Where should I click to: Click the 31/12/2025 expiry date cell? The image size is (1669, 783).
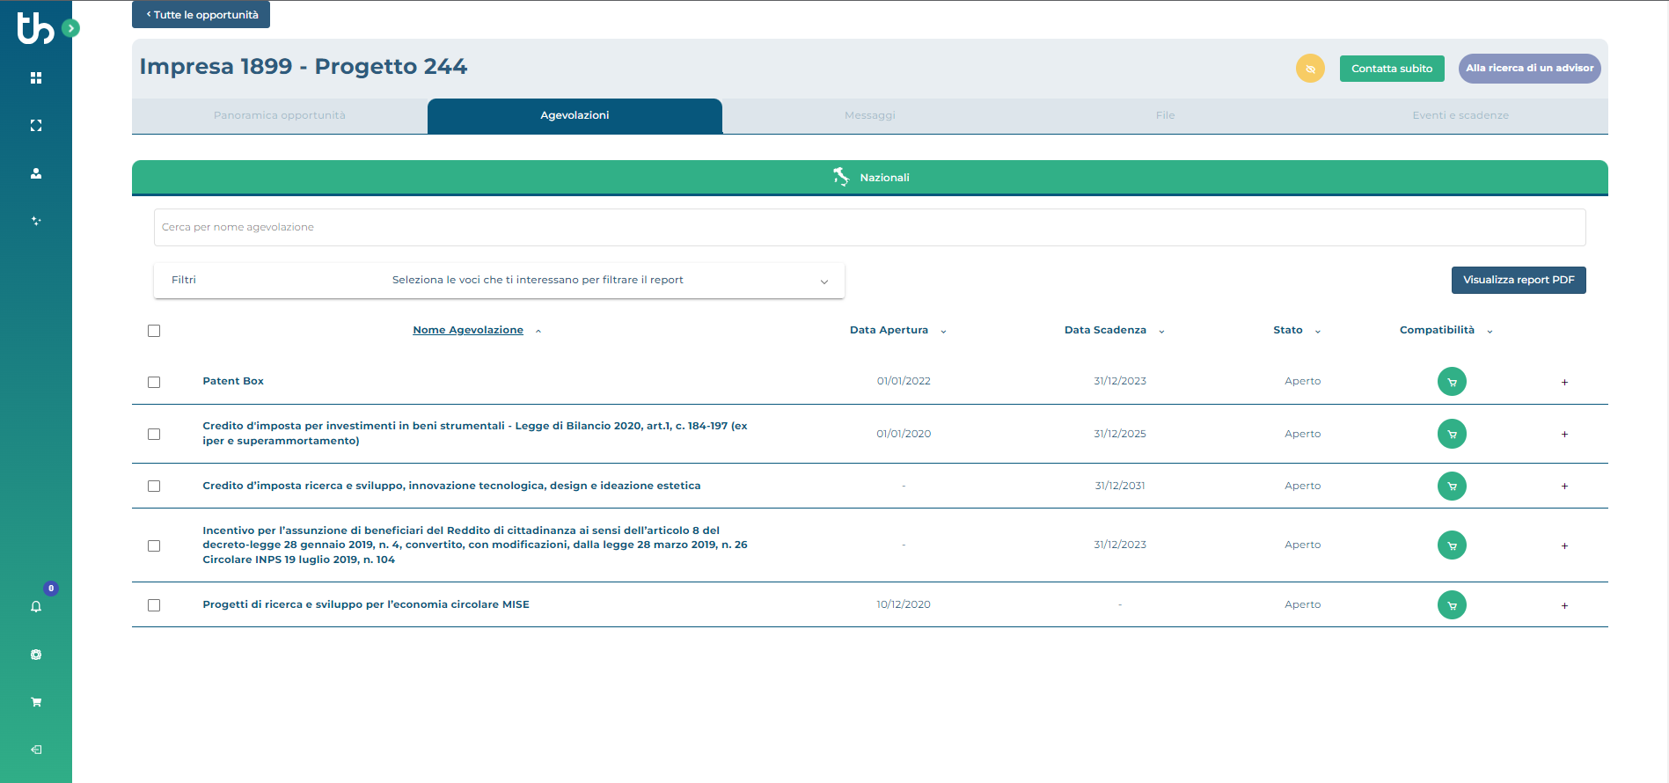(x=1120, y=434)
